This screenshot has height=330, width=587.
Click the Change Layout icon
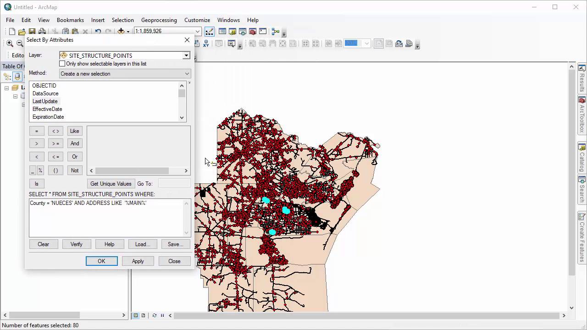tap(399, 44)
